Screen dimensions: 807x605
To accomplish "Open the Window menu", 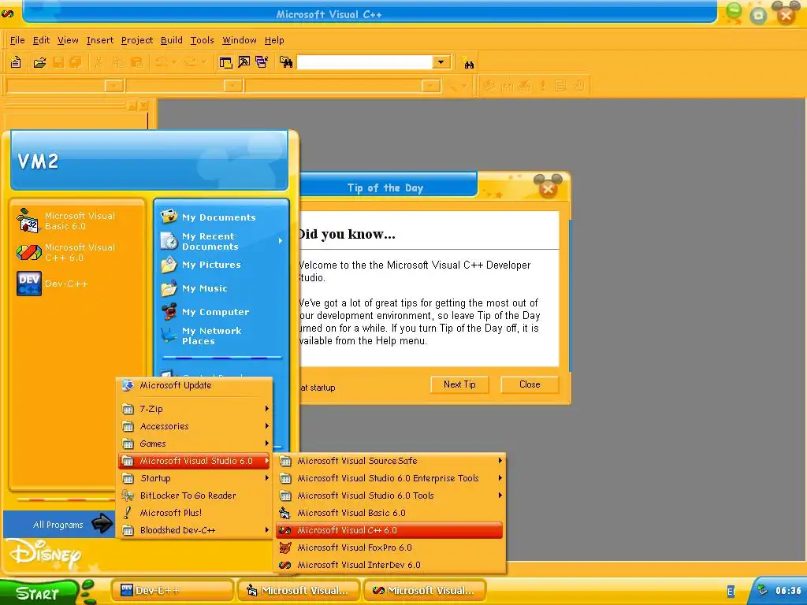I will click(x=240, y=40).
